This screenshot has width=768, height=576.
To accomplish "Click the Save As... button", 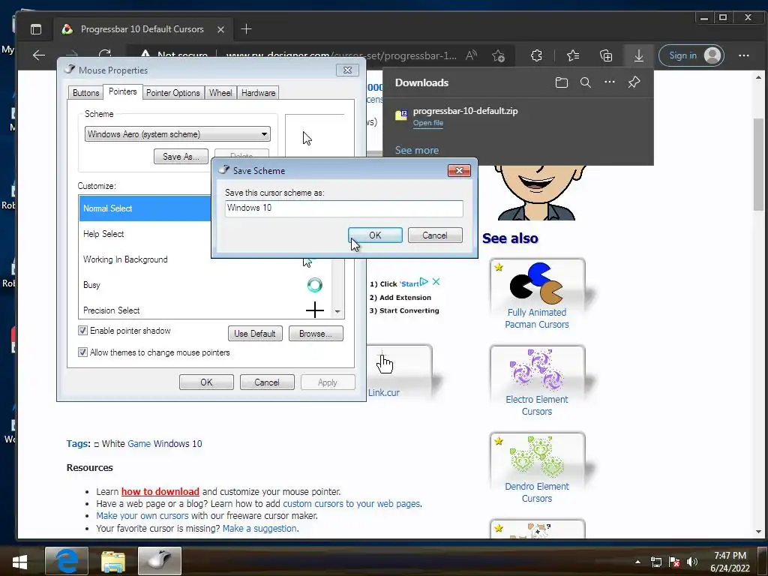I will (x=181, y=157).
